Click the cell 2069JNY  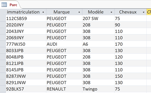[x=26, y=38]
